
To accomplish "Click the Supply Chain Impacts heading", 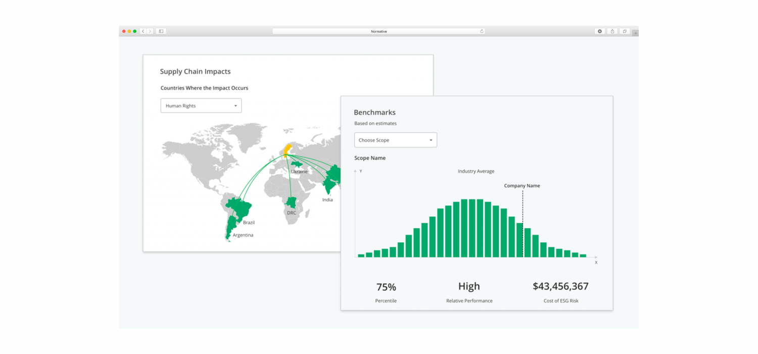I will click(x=195, y=72).
